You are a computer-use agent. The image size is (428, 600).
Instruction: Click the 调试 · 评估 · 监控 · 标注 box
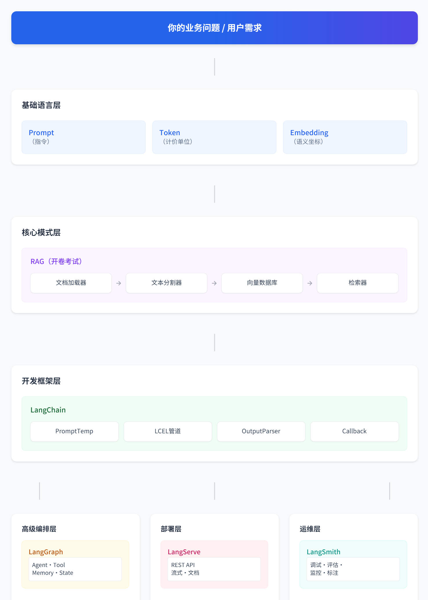coord(353,569)
